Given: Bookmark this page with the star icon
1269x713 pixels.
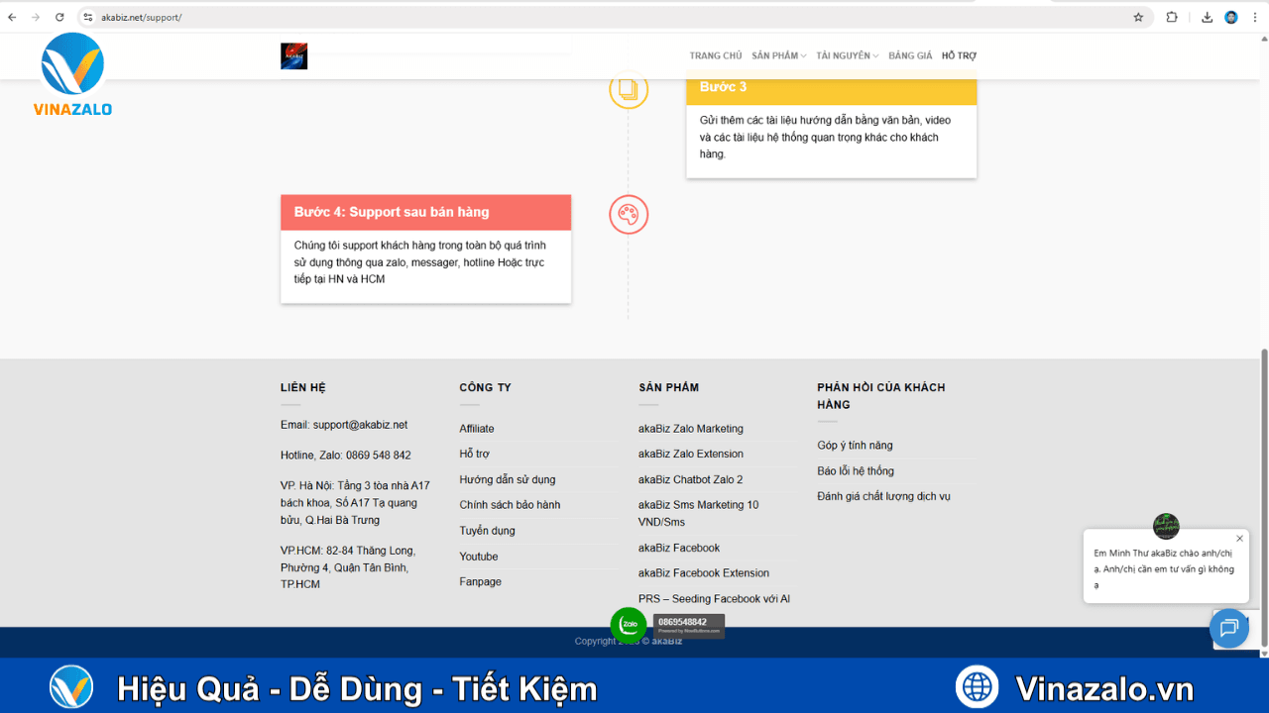Looking at the screenshot, I should point(1138,17).
